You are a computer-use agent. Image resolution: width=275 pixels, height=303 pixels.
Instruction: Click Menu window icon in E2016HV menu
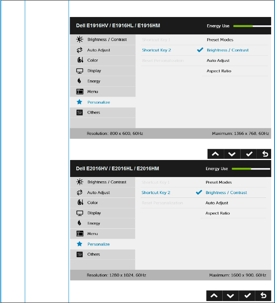(x=80, y=233)
